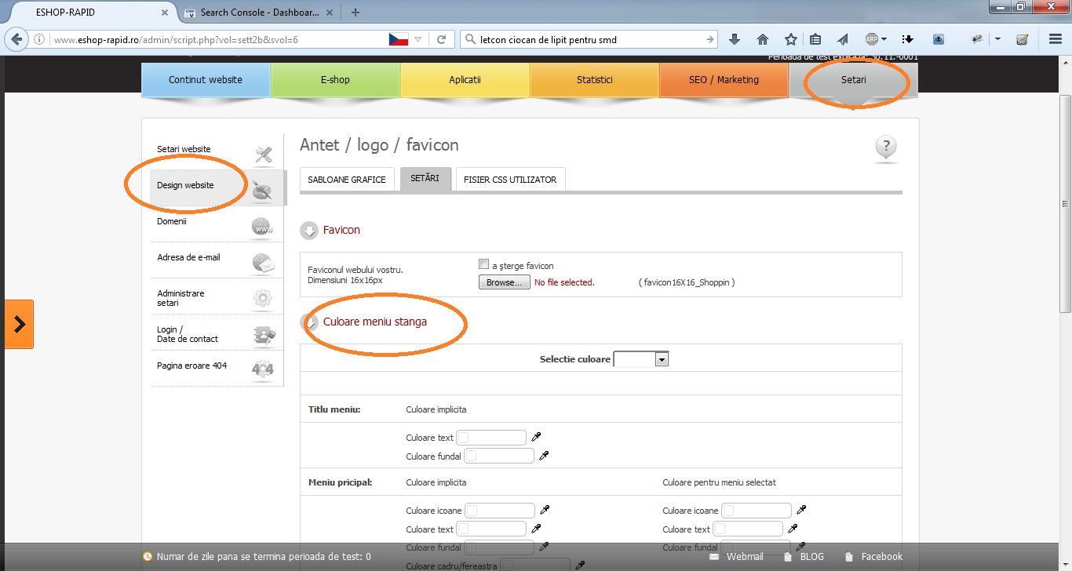Pick selected-menu Culoare icoane eyedropper
1072x571 pixels.
click(802, 511)
